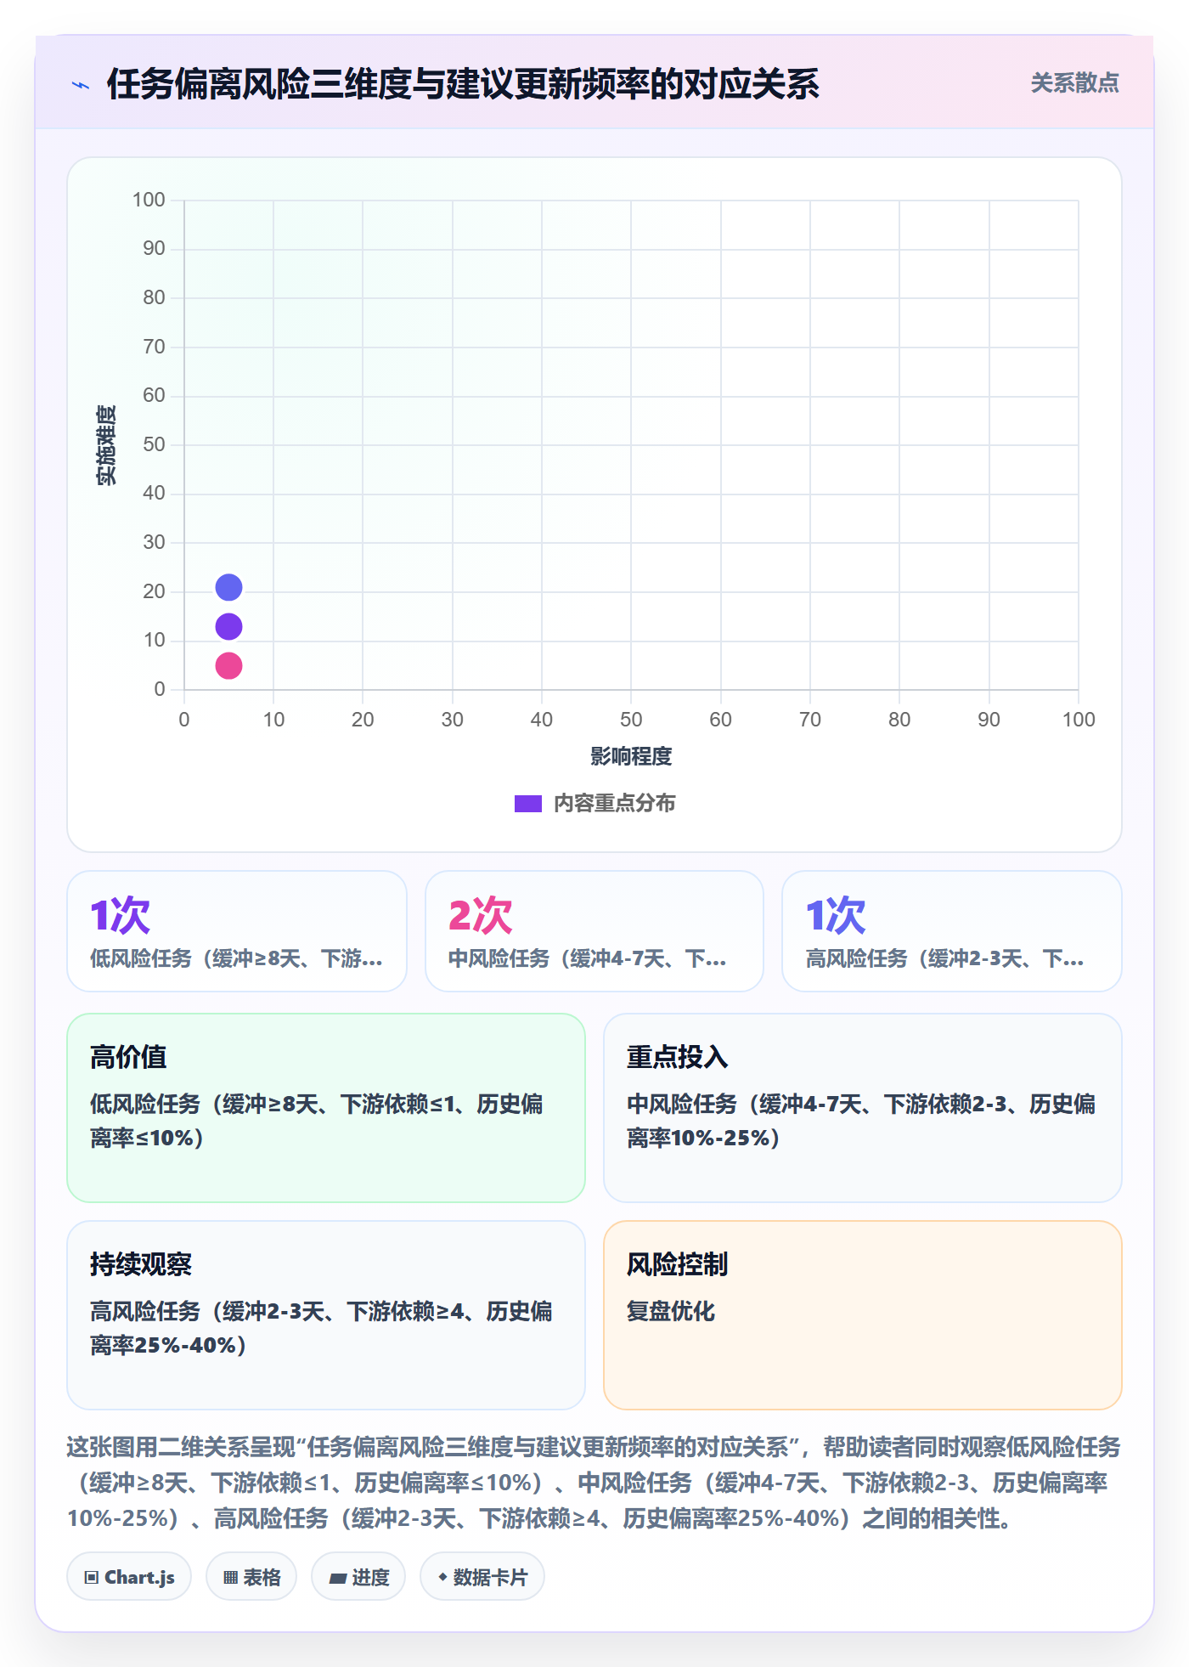The width and height of the screenshot is (1189, 1667).
Task: Select the 1次 低风险任务 stat card
Action: click(x=237, y=931)
